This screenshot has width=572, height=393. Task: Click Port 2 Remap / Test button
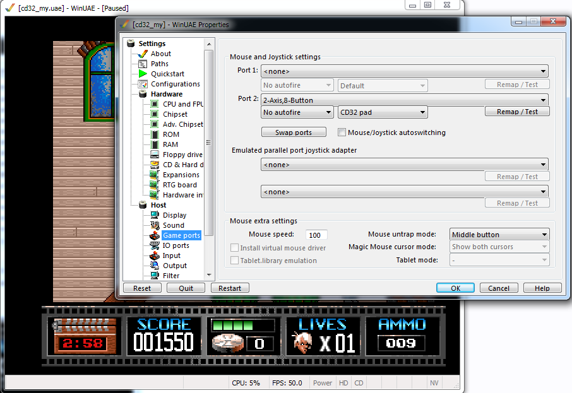point(517,112)
